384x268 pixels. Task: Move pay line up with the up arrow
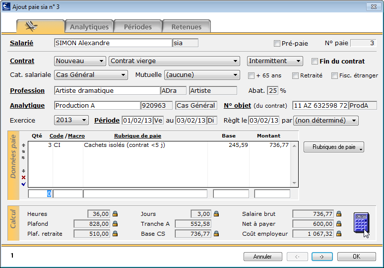point(23,145)
